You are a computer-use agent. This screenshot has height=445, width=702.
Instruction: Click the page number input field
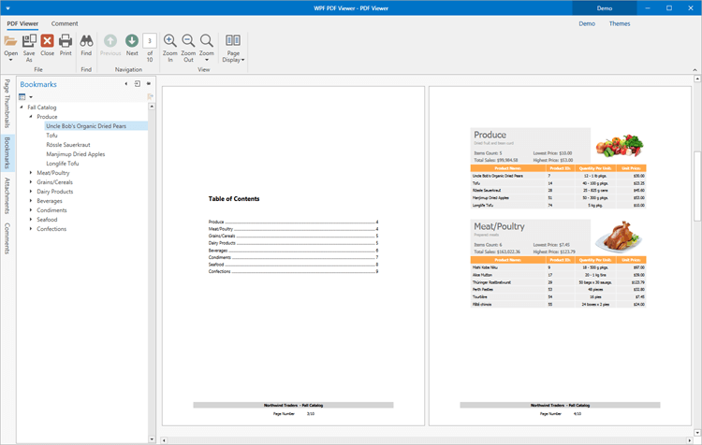click(150, 41)
